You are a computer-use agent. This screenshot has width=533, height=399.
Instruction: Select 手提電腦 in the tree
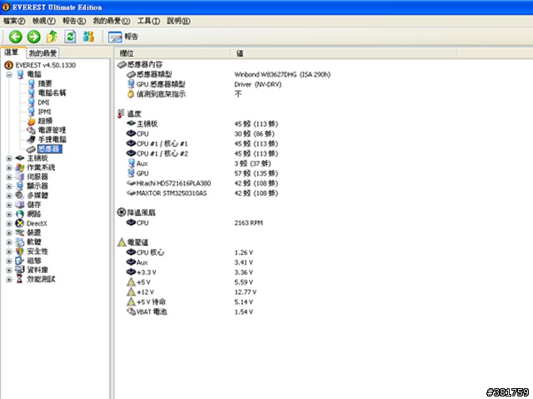(52, 140)
